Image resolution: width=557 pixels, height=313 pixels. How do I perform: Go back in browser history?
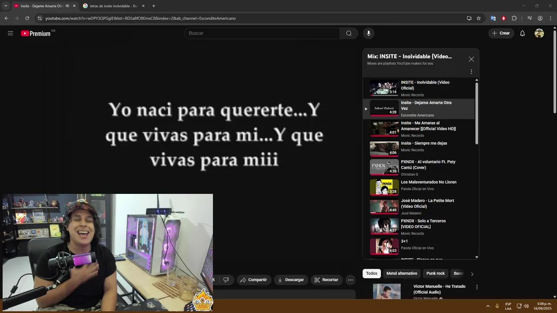coord(6,18)
